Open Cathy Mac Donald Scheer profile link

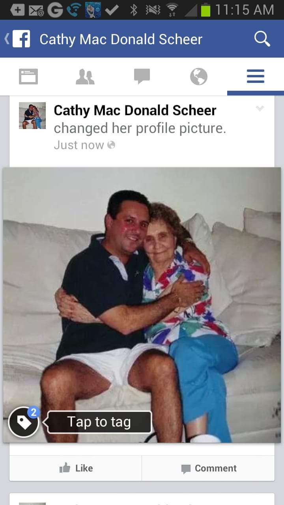point(135,110)
